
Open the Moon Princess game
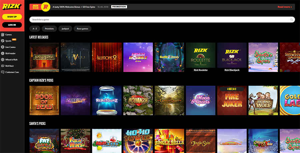[201, 100]
